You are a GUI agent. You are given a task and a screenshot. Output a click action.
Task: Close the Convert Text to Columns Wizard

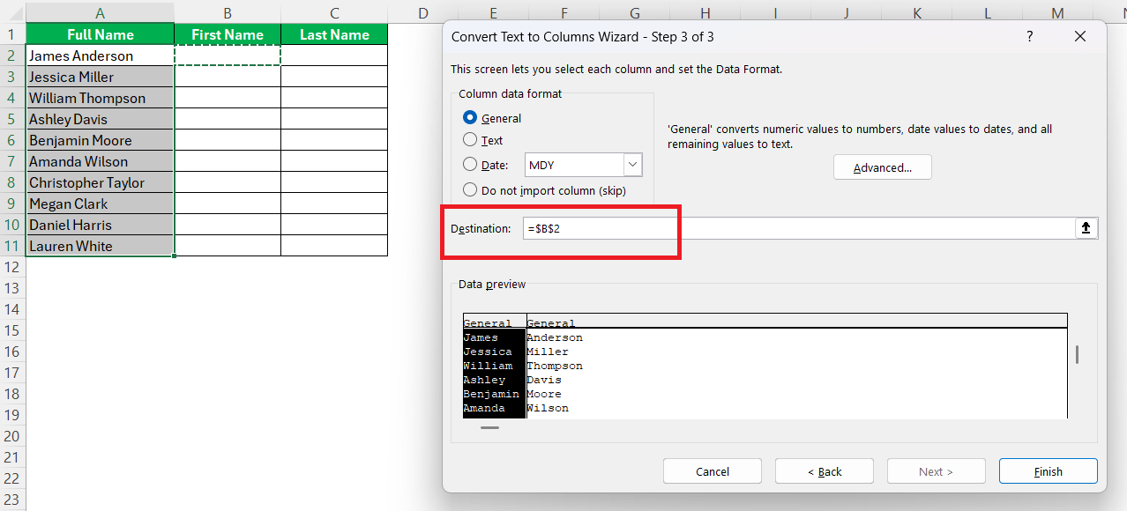[1080, 37]
